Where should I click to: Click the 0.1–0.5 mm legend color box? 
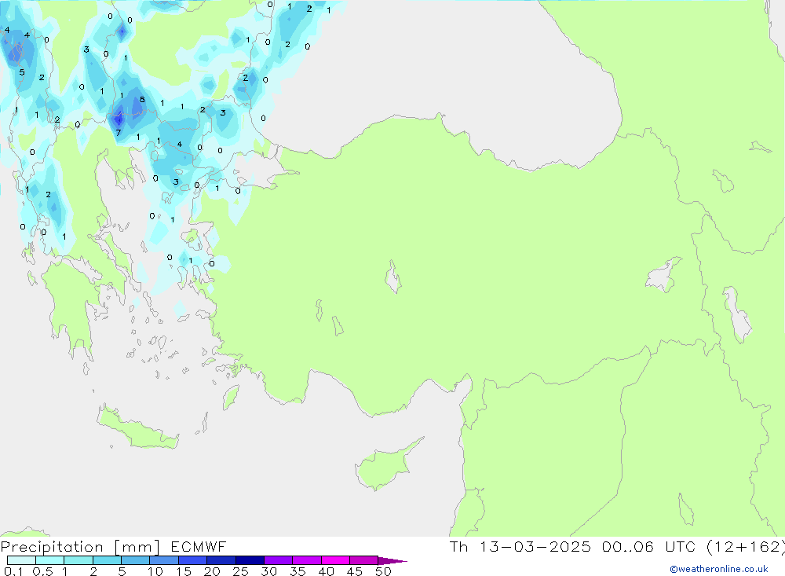tap(21, 560)
